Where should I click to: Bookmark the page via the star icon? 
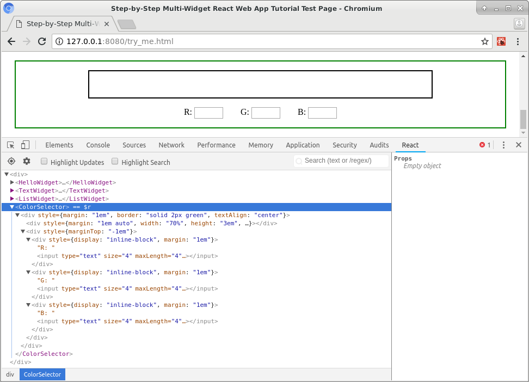(484, 41)
